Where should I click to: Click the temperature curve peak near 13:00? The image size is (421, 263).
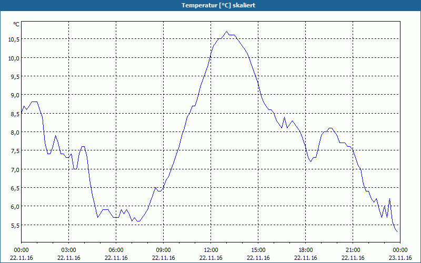click(227, 32)
